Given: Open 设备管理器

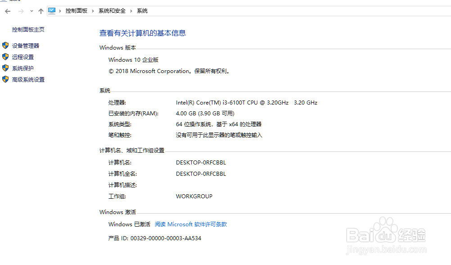Looking at the screenshot, I should click(x=26, y=46).
